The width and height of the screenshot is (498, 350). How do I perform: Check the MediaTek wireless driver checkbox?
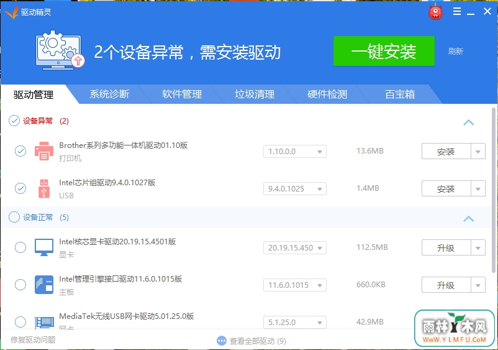pos(20,321)
